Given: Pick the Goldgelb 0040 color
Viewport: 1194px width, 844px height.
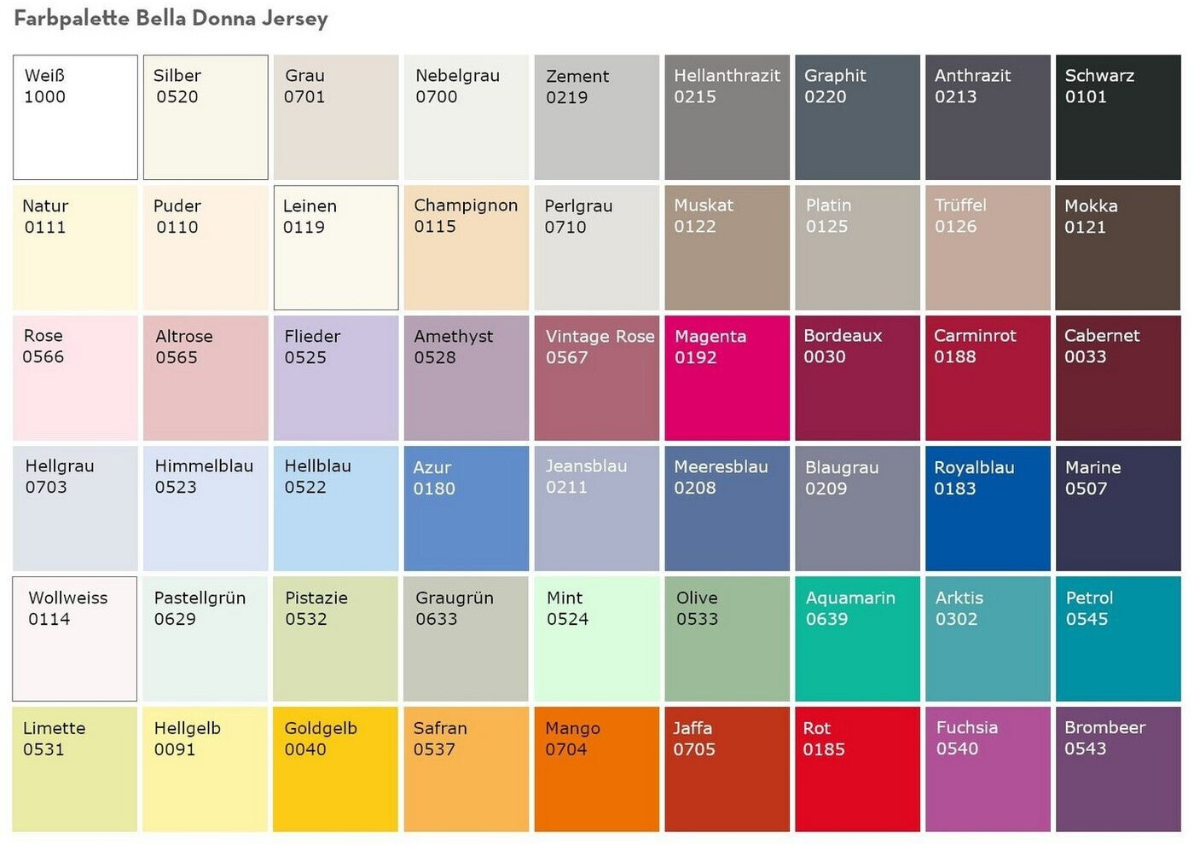Looking at the screenshot, I should click(x=335, y=769).
